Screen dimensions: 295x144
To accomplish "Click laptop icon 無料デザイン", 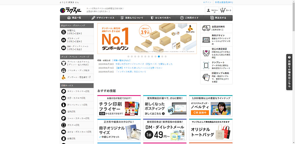I will coord(206,40).
